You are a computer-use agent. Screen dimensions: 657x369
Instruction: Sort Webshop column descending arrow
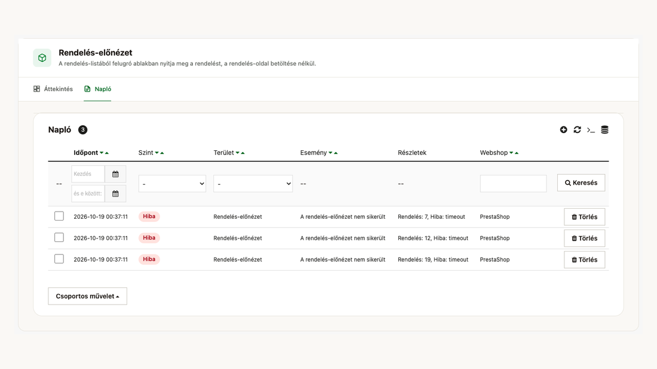click(x=511, y=153)
